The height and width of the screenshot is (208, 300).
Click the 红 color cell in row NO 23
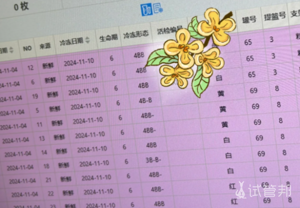234,201
